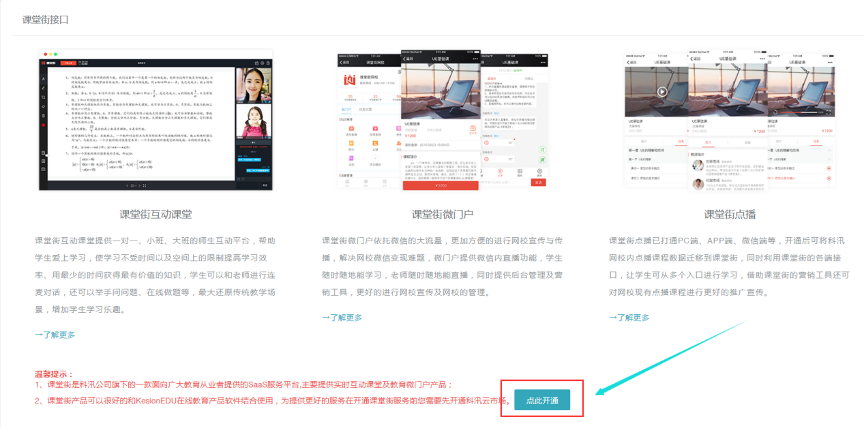Viewport: 864px width, 428px height.
Task: Select the 课堂街点播 heading
Action: [730, 214]
